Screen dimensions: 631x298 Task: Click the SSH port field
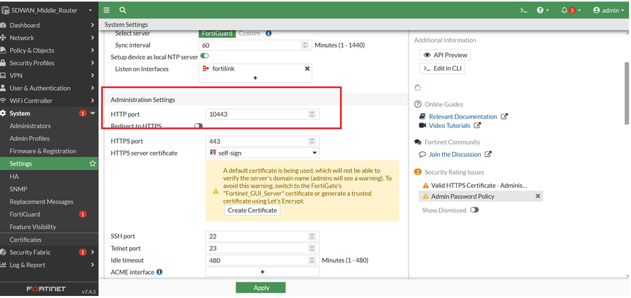tap(262, 236)
